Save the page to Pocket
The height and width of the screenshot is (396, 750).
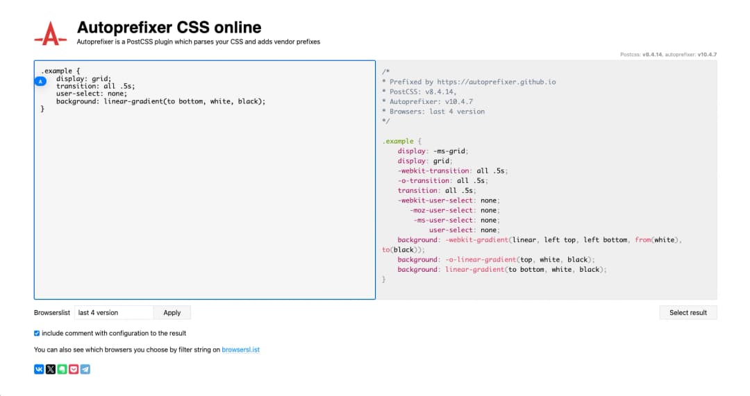74,369
